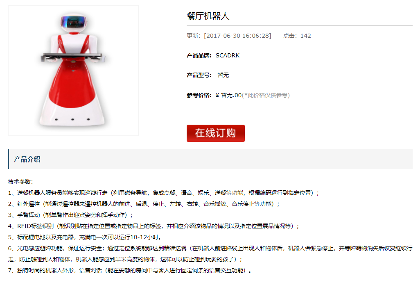Click spec line 5 about 标配锂电池

pyautogui.click(x=85, y=237)
